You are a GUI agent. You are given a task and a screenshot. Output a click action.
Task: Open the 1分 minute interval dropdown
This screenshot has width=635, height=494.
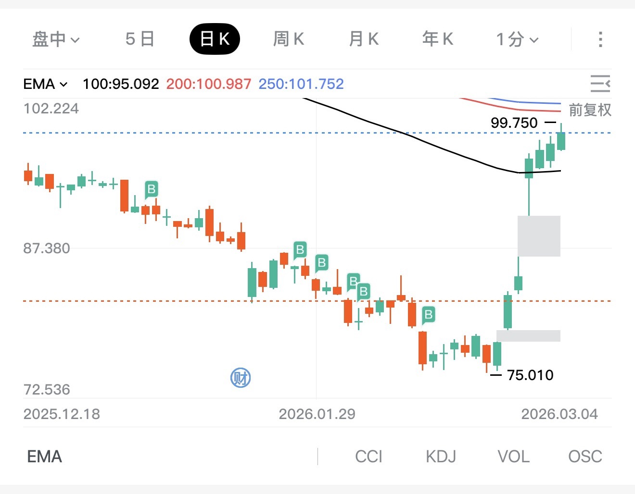click(517, 39)
